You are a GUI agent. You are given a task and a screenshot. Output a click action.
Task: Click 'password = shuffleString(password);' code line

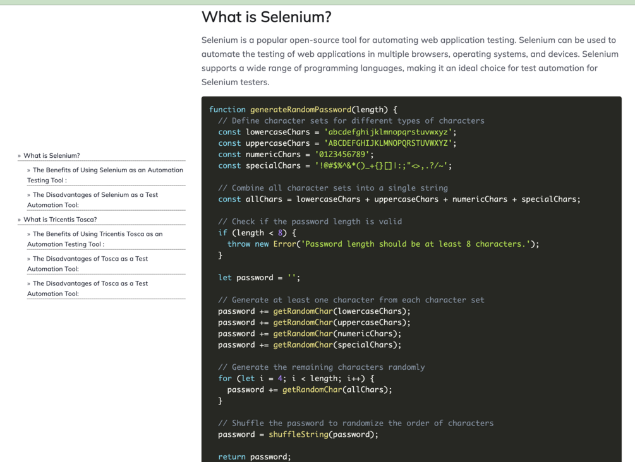click(x=298, y=434)
